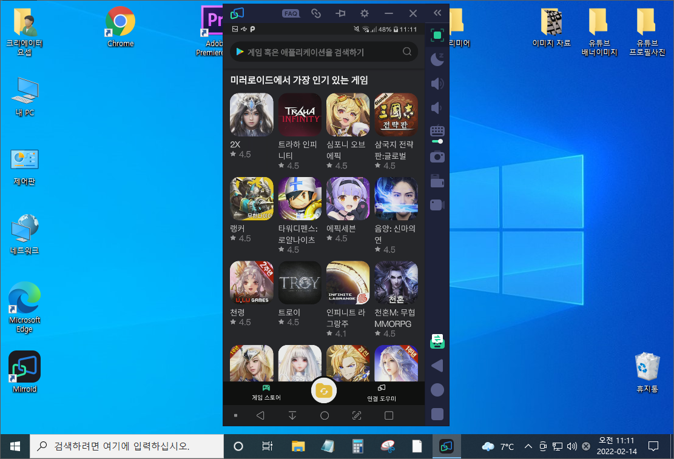Open the TRAHA INFINITY game thumbnail
Viewport: 674px width, 459px height.
[x=300, y=115]
